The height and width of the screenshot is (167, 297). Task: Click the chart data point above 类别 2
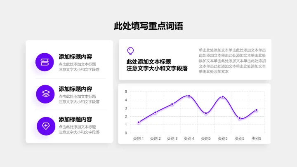pos(156,112)
